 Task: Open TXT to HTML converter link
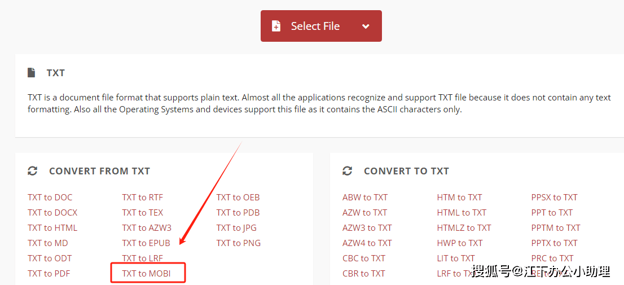click(x=52, y=227)
